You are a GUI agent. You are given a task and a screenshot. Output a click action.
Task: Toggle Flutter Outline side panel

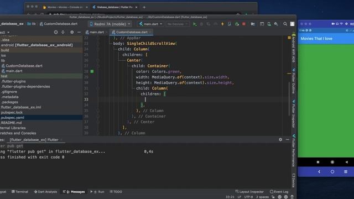tap(294, 81)
